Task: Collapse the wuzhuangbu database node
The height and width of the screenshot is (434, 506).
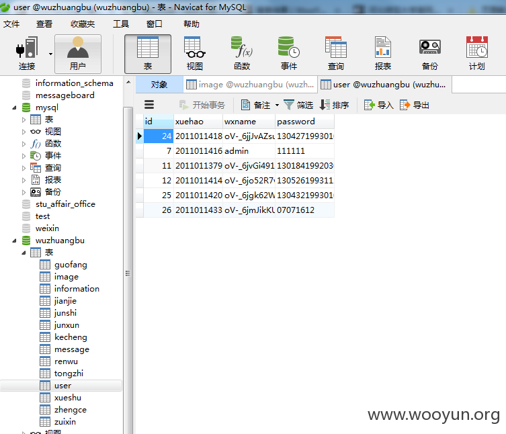Action: coord(14,241)
